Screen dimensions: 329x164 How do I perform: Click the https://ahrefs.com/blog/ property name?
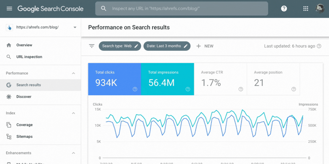(x=38, y=27)
